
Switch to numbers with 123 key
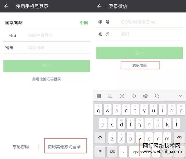pyautogui.click(x=112, y=152)
